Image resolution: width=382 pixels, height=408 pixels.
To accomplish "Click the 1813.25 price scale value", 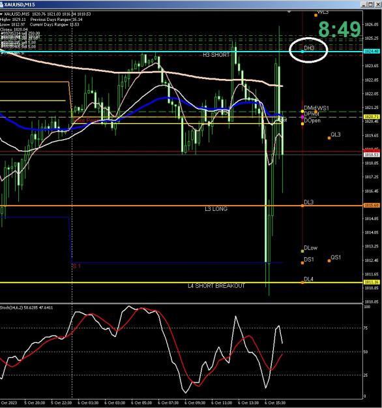I will point(372,246).
